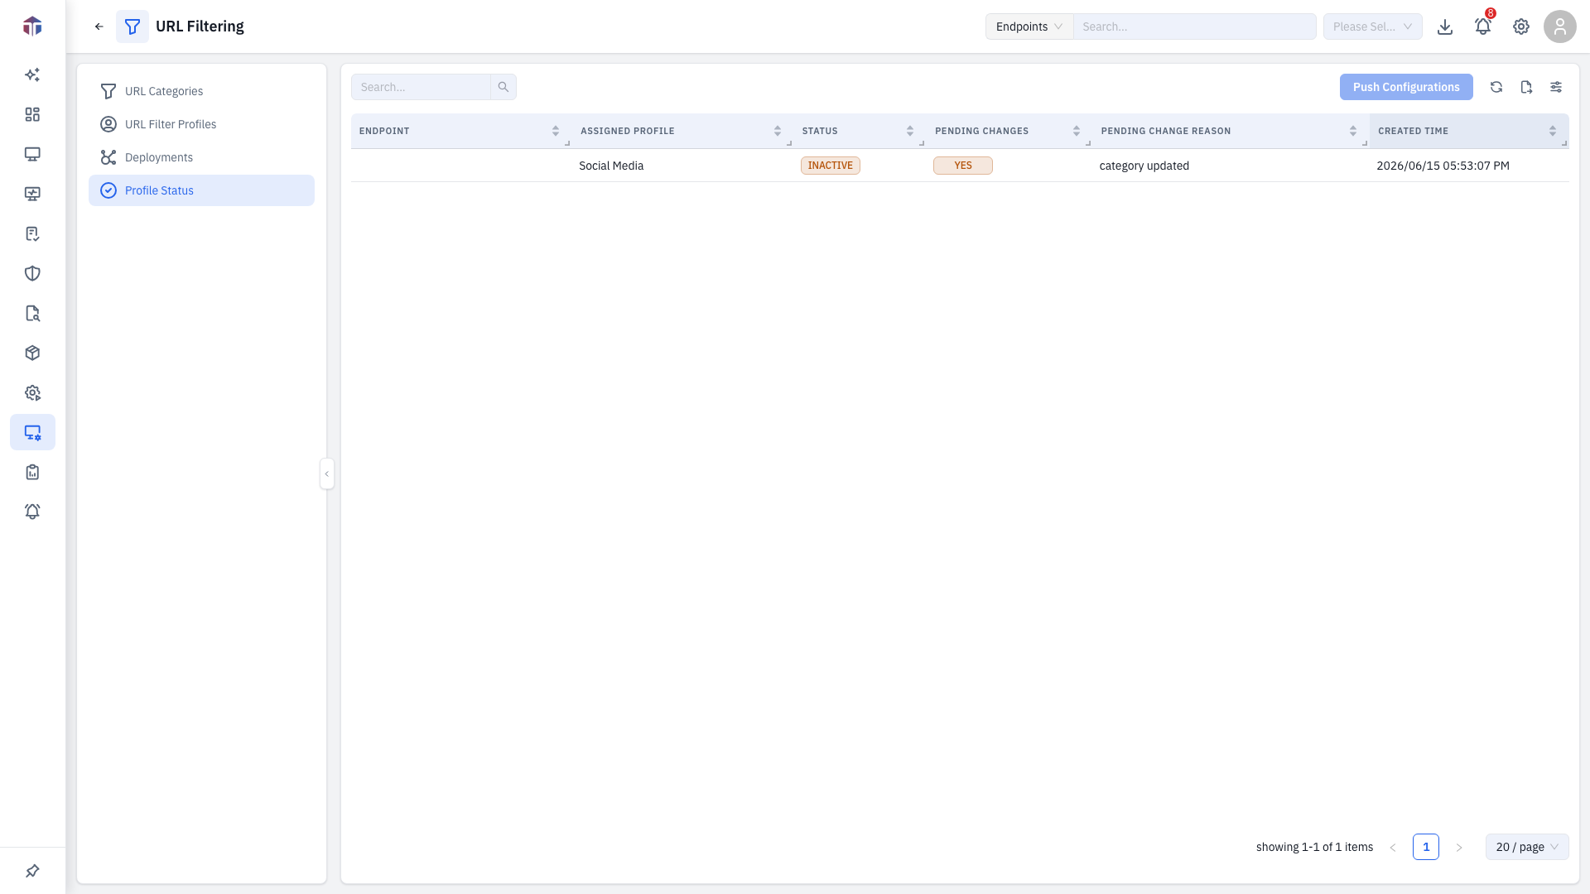Open the file search sidebar icon

[x=32, y=313]
